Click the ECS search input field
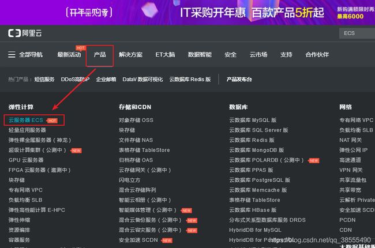The image size is (375, 248). coord(357,33)
